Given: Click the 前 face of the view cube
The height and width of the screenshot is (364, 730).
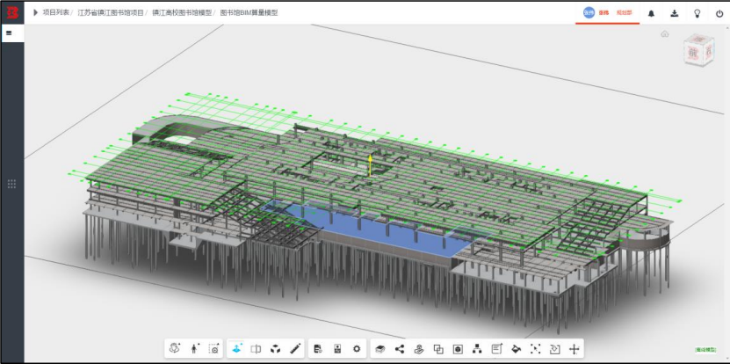Looking at the screenshot, I should click(x=693, y=54).
